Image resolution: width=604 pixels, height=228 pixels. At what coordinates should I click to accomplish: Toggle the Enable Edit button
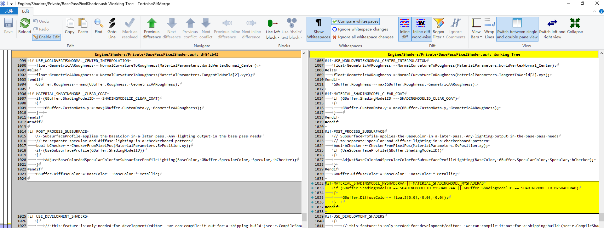(46, 37)
